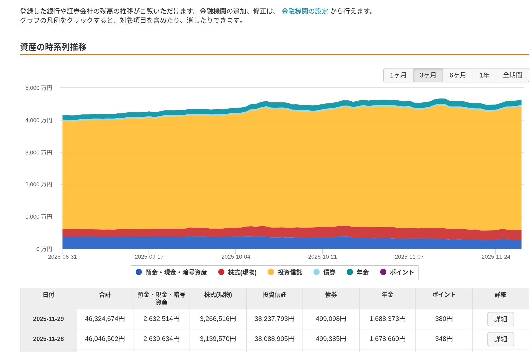Hide the 年金 series via teal dot
Image resolution: width=532 pixels, height=352 pixels.
click(350, 272)
